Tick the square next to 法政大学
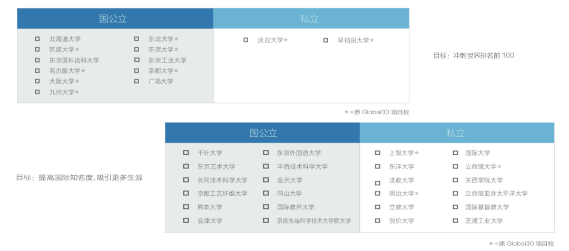The image size is (569, 251). pyautogui.click(x=377, y=183)
